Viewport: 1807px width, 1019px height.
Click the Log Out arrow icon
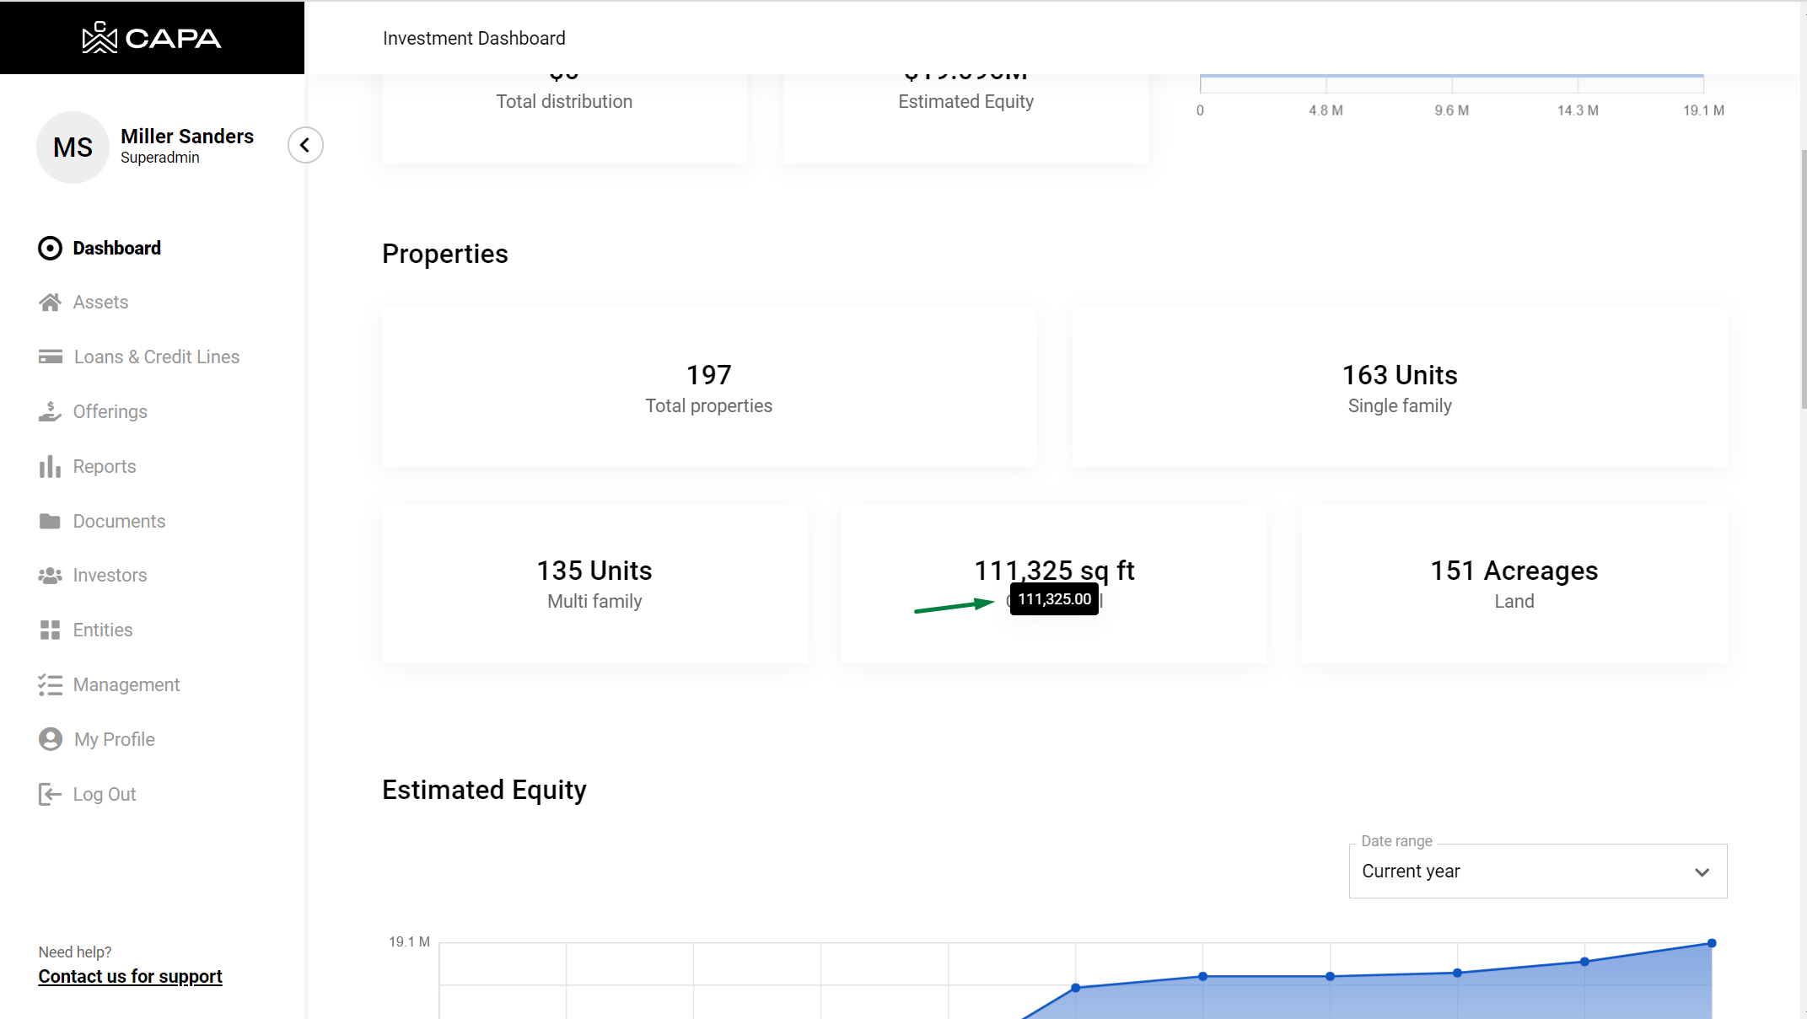[x=50, y=794]
